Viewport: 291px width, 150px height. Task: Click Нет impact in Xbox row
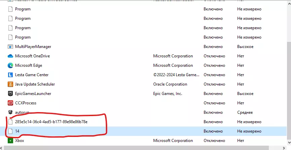[241, 141]
